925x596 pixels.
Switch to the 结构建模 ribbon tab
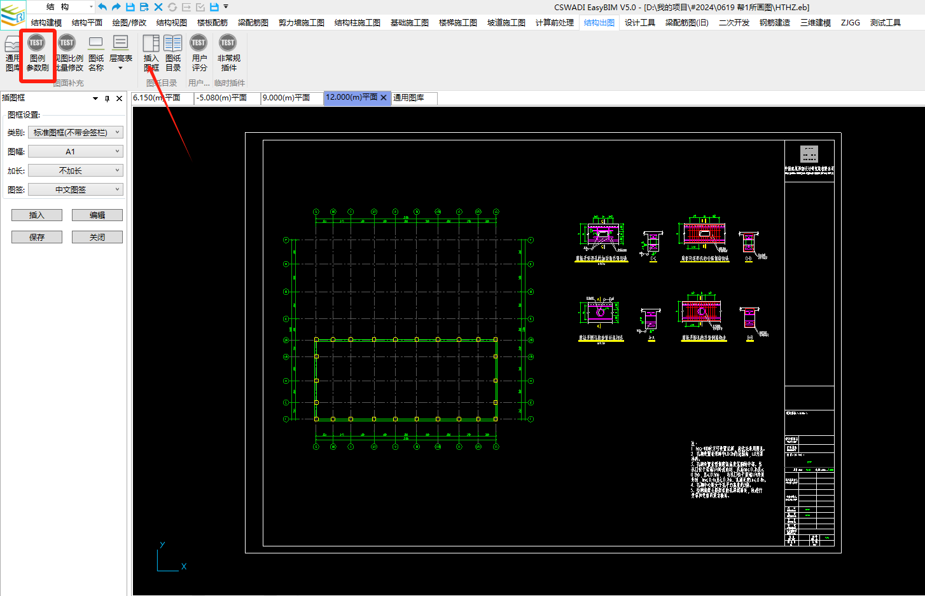46,23
